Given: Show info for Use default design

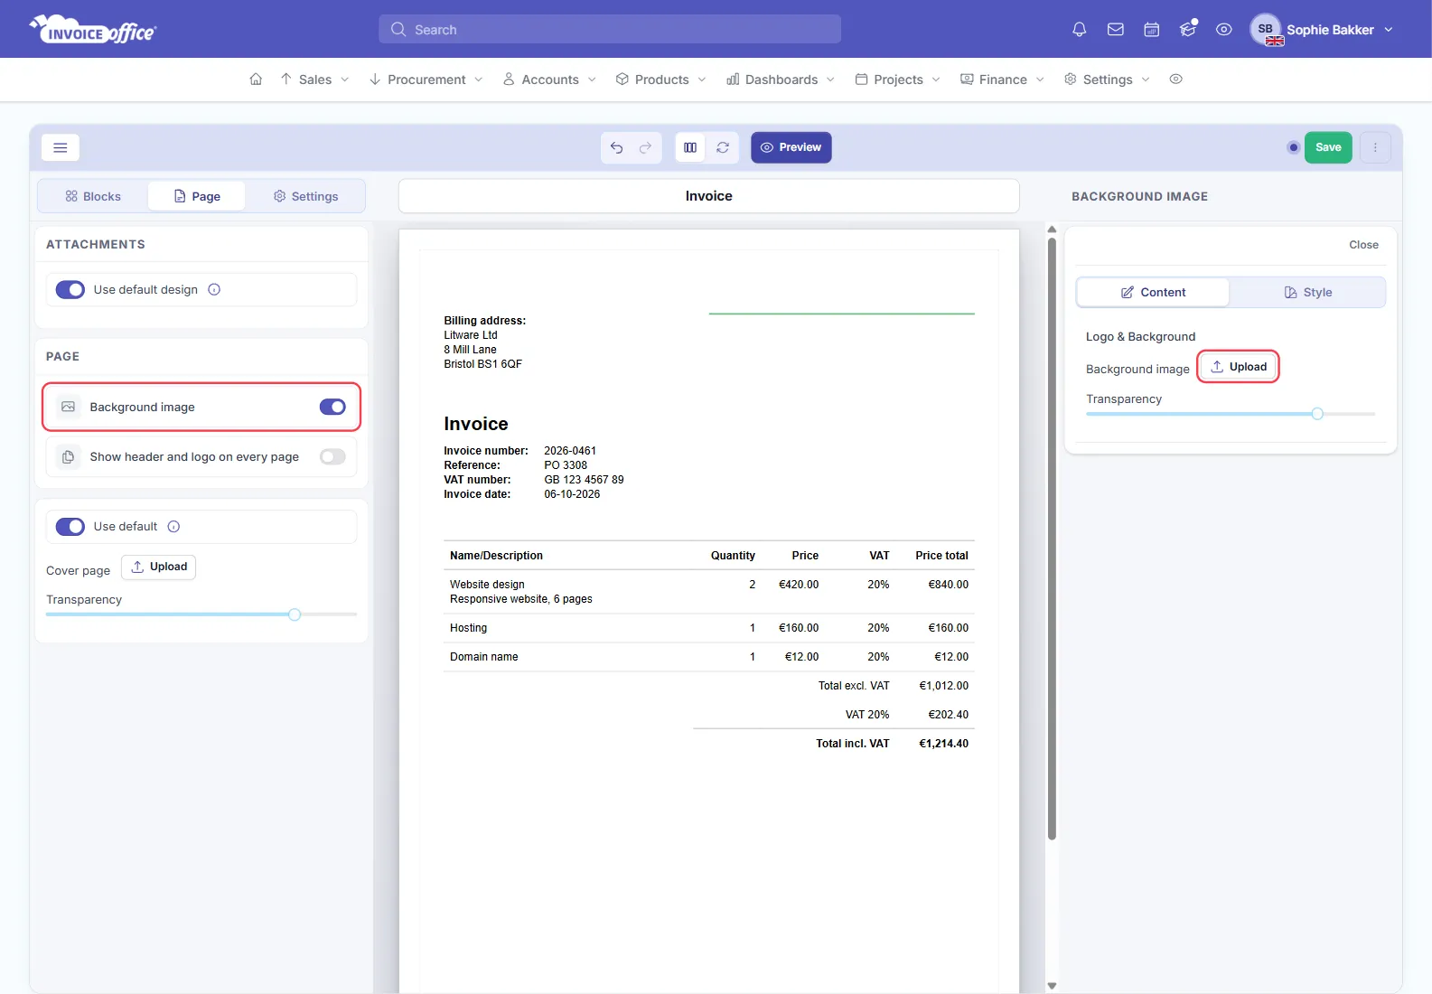Looking at the screenshot, I should (x=214, y=290).
